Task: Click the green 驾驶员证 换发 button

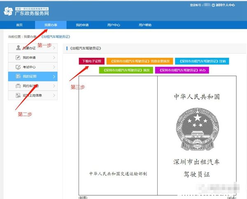Action: (x=126, y=70)
